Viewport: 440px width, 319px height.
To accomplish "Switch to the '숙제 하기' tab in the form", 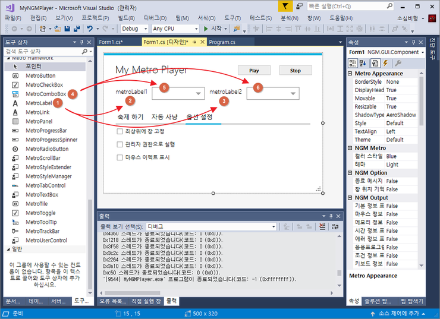I will pyautogui.click(x=130, y=117).
